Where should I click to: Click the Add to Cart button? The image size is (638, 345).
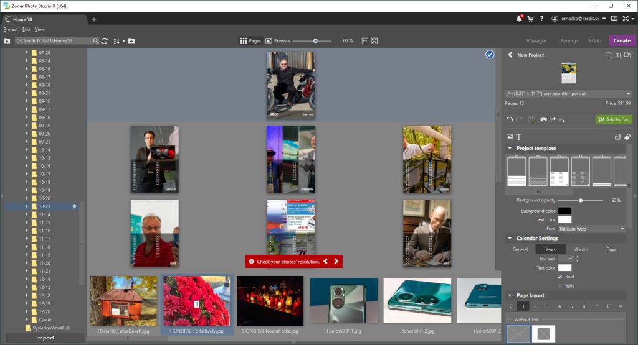(x=613, y=119)
